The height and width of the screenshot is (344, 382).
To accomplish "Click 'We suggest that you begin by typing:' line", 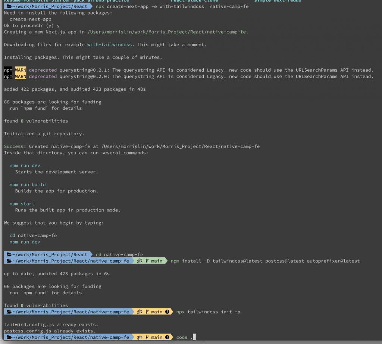I will 54,223.
